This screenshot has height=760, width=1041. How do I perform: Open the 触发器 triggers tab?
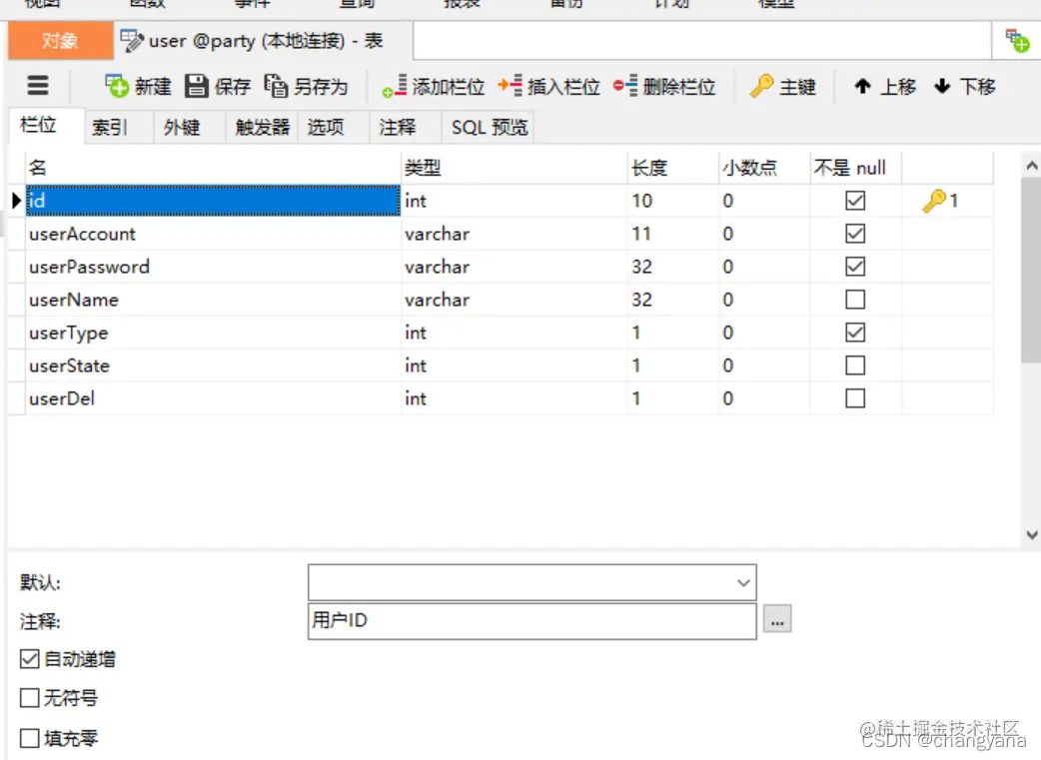coord(262,127)
